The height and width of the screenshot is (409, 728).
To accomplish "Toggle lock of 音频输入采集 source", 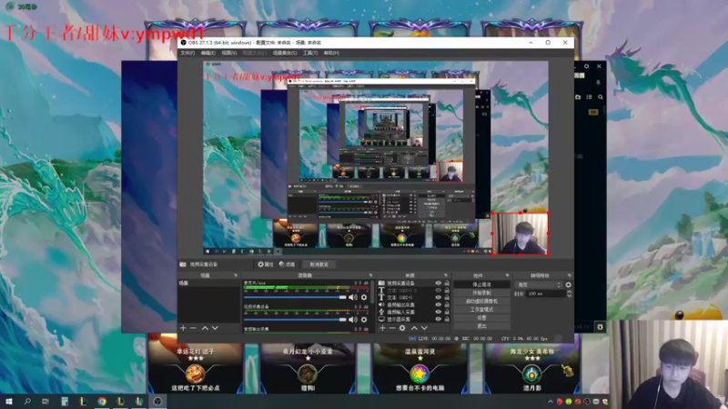I will [447, 312].
